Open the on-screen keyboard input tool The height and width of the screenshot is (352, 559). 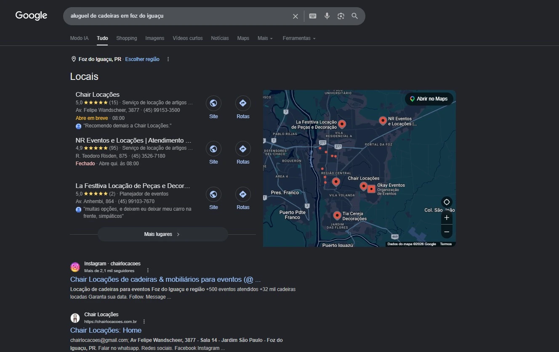[x=313, y=16]
